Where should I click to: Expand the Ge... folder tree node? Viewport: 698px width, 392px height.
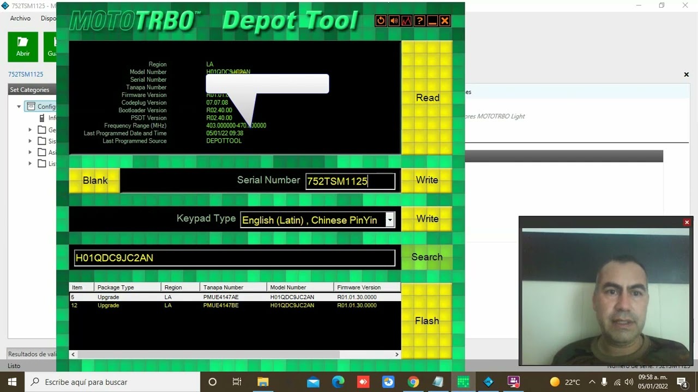coord(30,130)
